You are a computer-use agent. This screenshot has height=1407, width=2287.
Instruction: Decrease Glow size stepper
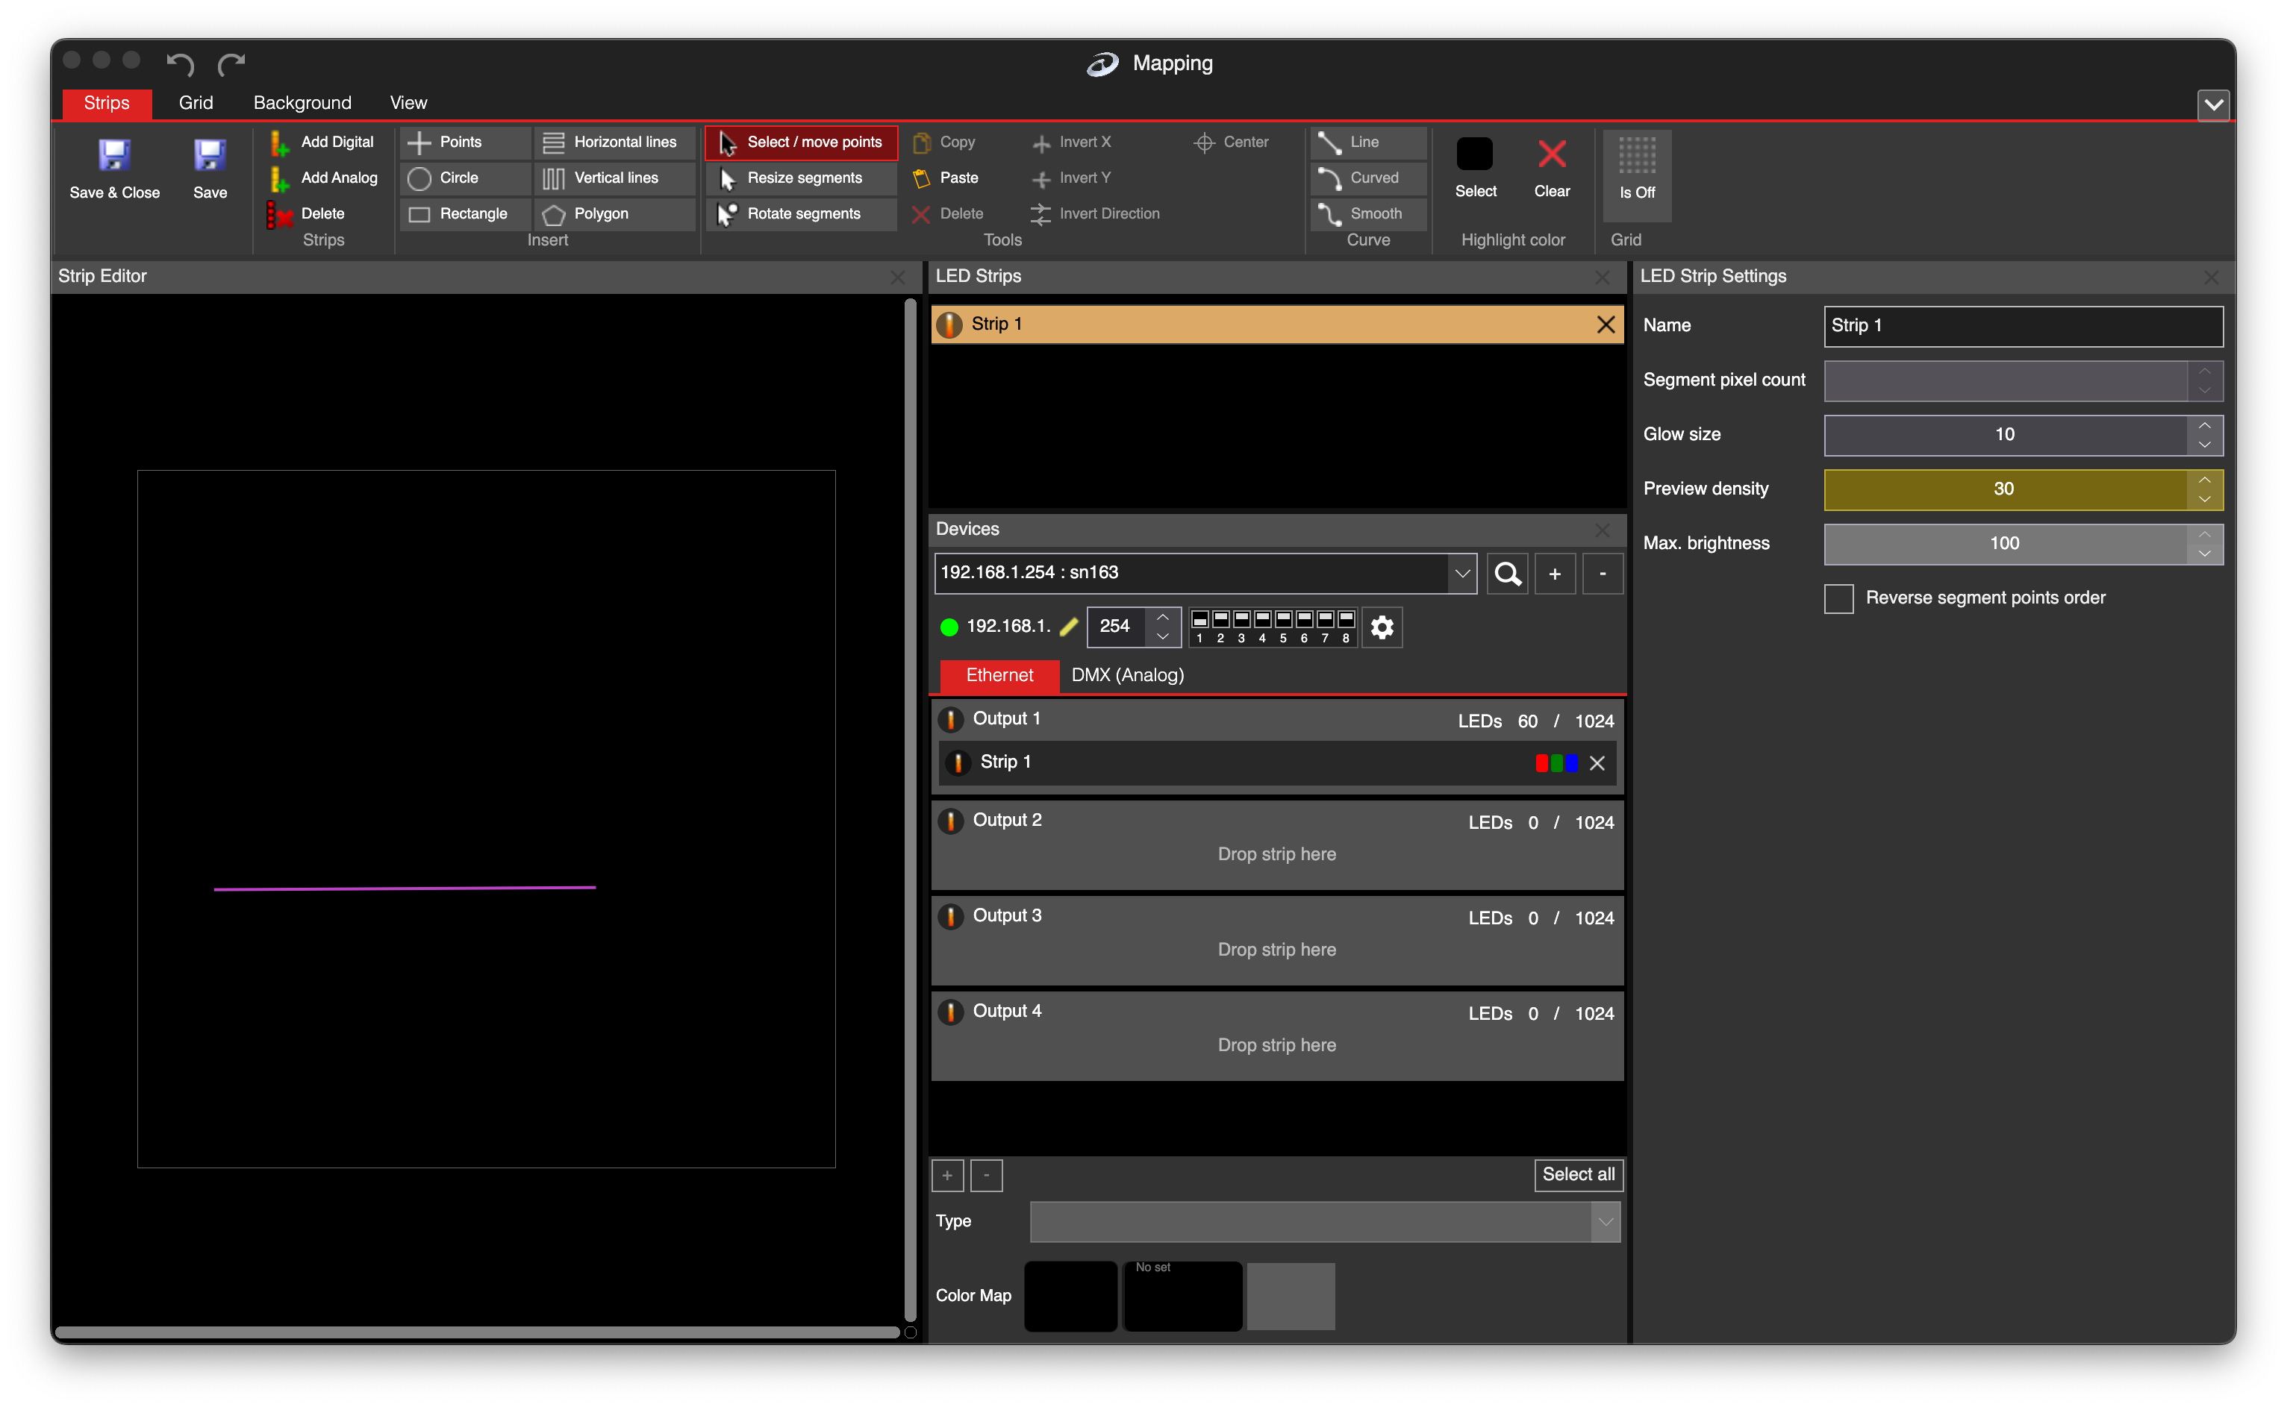2204,445
